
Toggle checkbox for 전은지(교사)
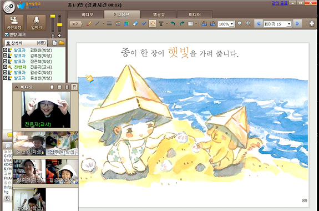[5, 67]
